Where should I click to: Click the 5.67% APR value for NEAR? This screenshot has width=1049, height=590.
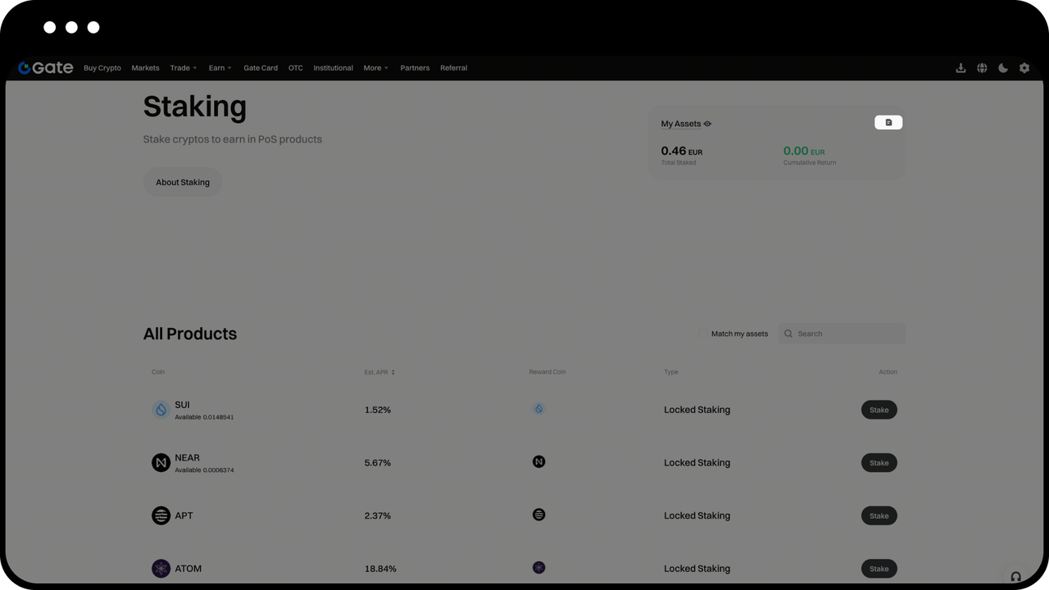(378, 463)
